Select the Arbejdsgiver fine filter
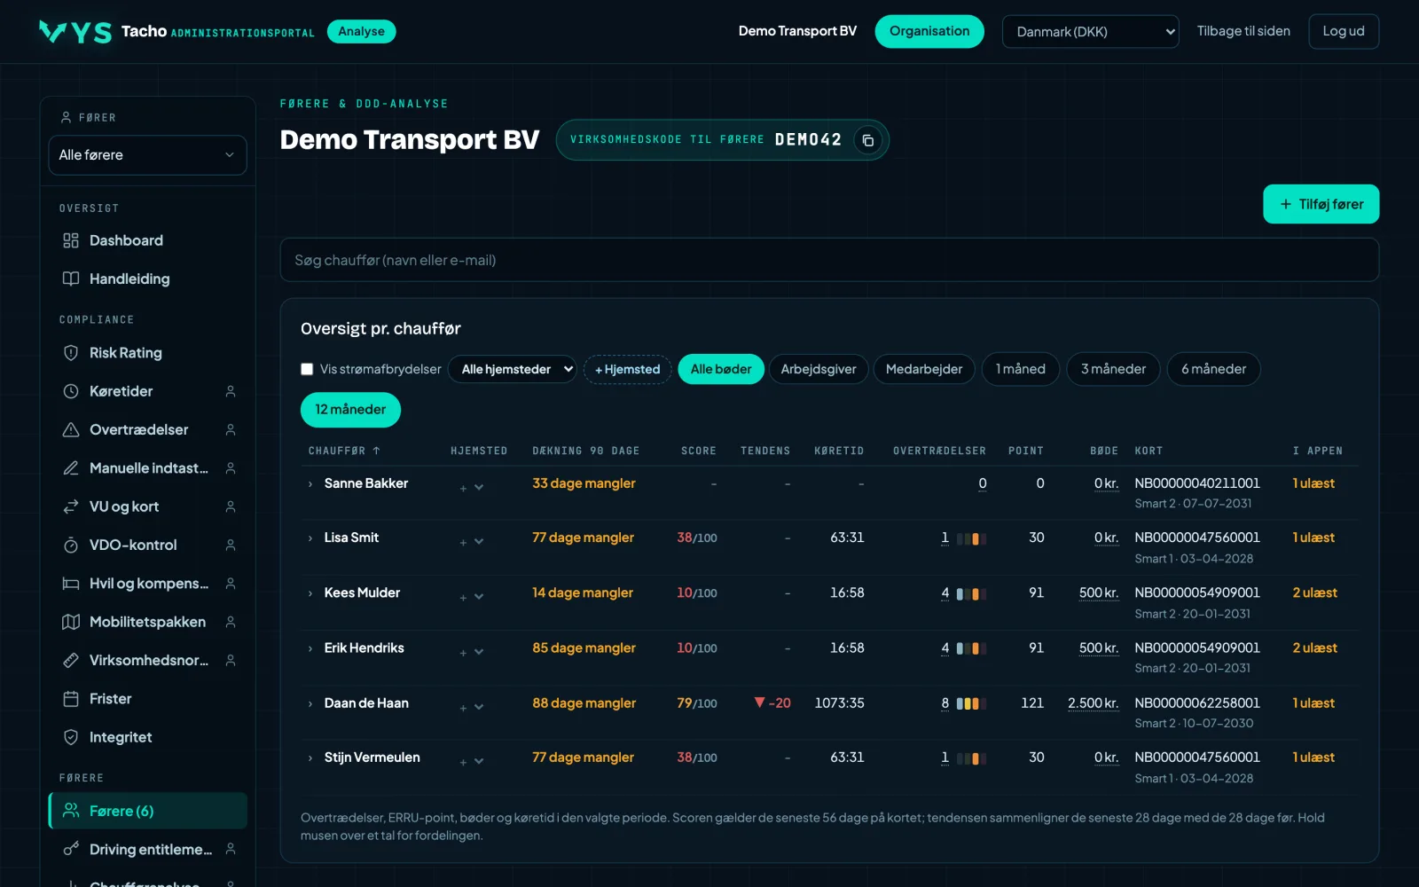The width and height of the screenshot is (1419, 887). coord(819,369)
